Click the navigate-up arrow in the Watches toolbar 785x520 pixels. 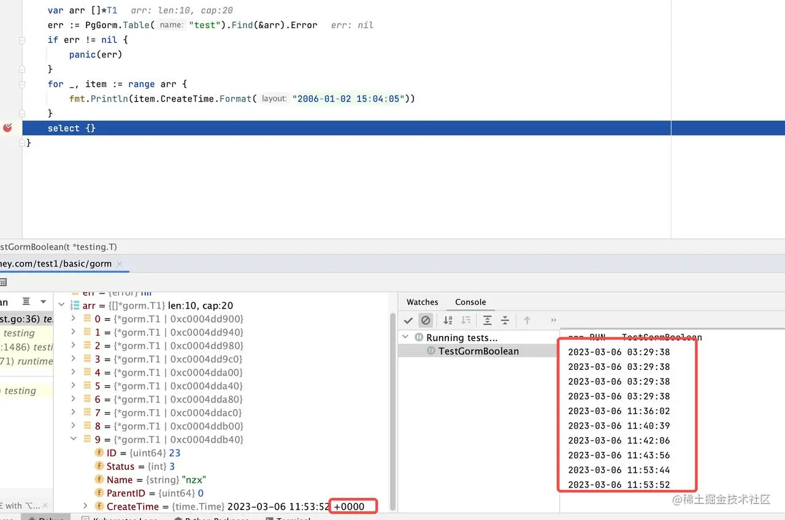point(526,320)
